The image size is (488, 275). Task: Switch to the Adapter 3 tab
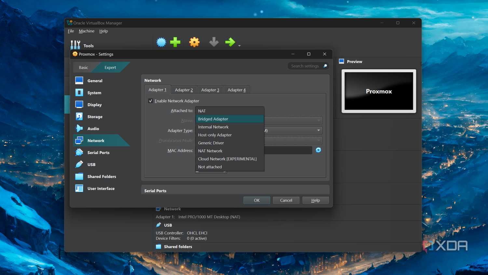[x=210, y=90]
